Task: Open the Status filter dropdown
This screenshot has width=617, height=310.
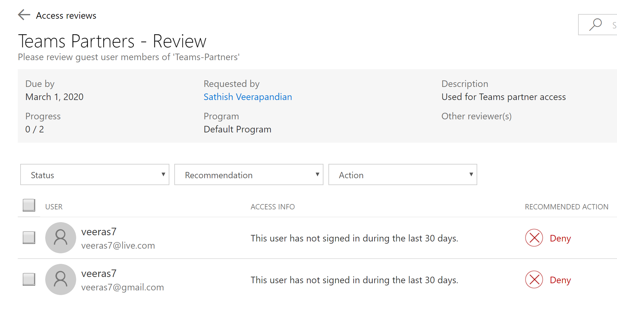Action: pyautogui.click(x=95, y=175)
